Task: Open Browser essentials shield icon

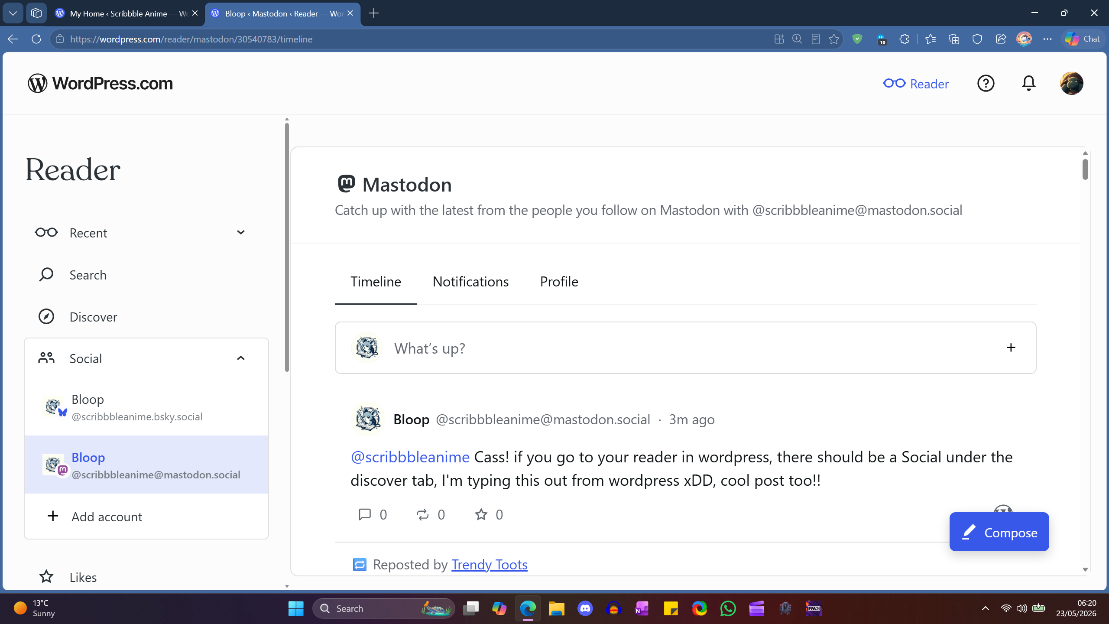Action: point(977,39)
